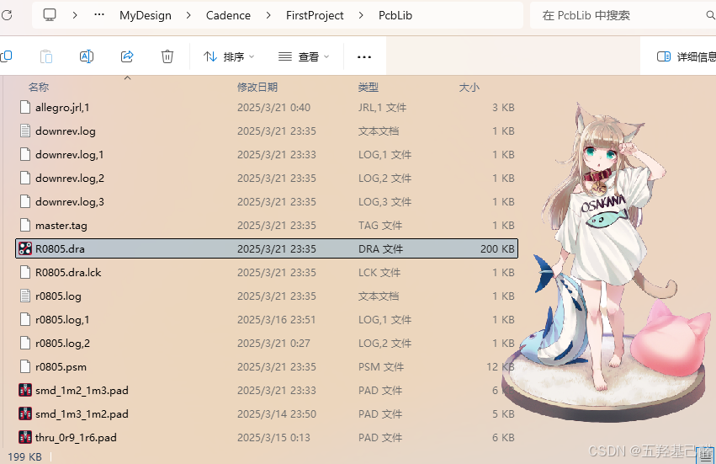Screen dimensions: 716x464
Task: Select the file r0805.log,1
Action: click(x=267, y=319)
